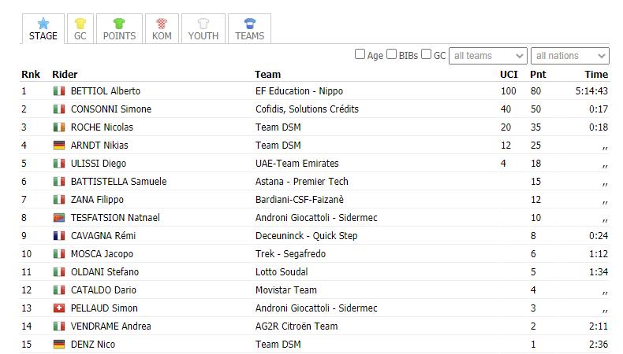Click the Swiss flag beside PELLAUD Simon
The width and height of the screenshot is (623, 354).
[59, 308]
